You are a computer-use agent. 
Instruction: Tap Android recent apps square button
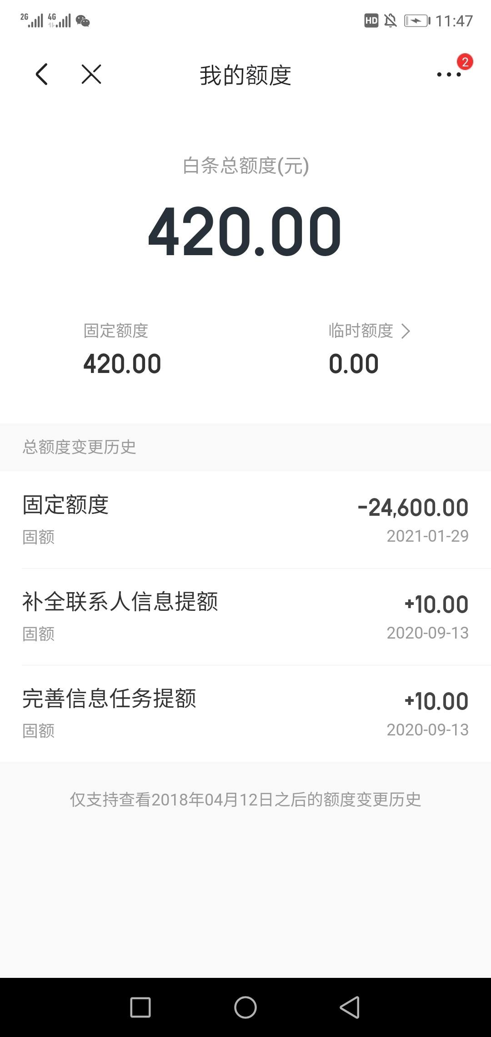(x=140, y=1007)
